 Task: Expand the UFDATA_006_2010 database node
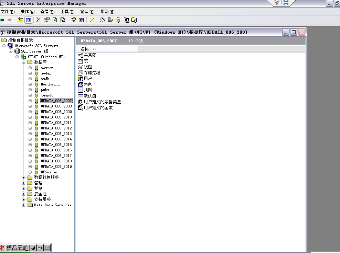(30, 117)
